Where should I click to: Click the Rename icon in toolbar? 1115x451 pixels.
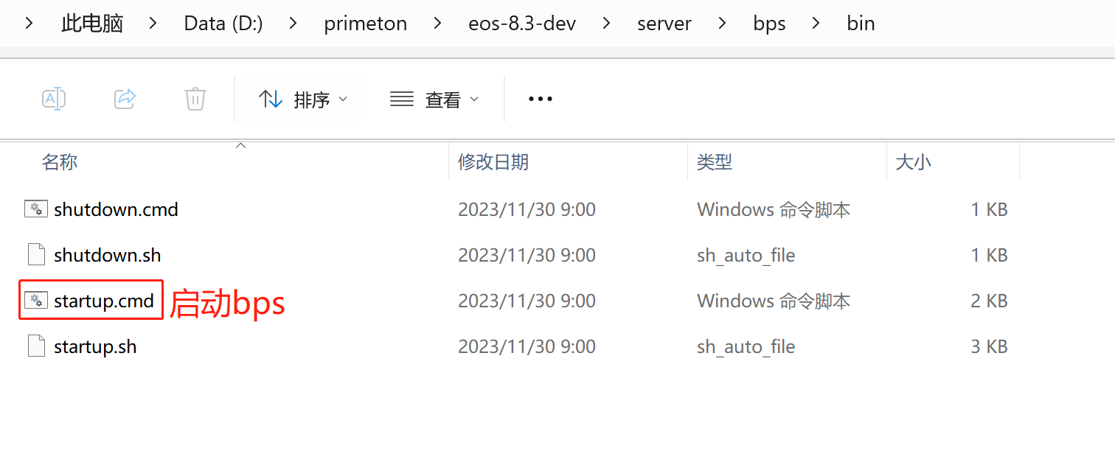(54, 99)
